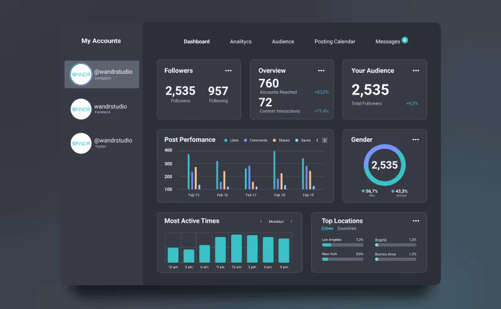The width and height of the screenshot is (501, 309).
Task: Click the 3 am bar in Most Active Times
Action: (189, 256)
